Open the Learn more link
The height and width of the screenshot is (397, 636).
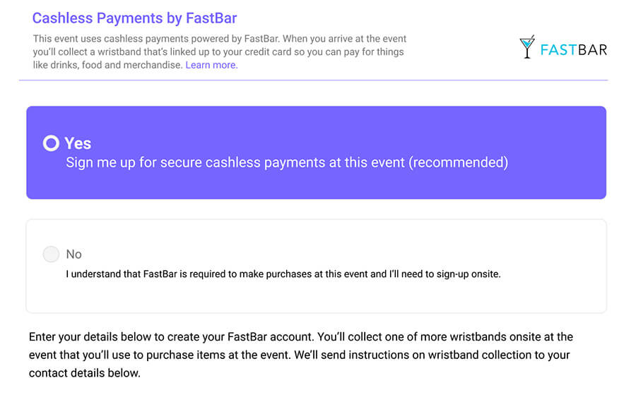point(211,65)
